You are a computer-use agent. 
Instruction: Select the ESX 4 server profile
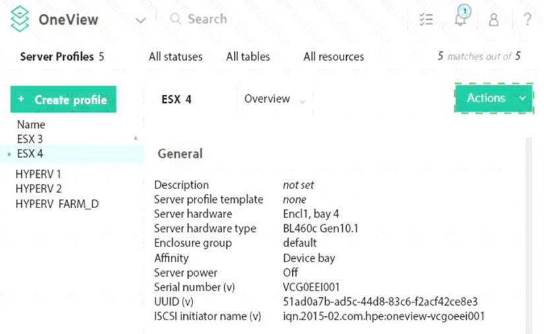(x=30, y=153)
